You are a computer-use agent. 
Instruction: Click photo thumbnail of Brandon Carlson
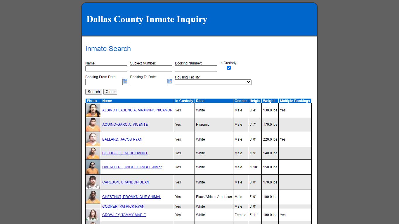coord(93,182)
